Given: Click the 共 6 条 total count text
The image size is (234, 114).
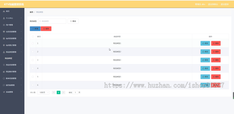Looking at the screenshot, I should pyautogui.click(x=33, y=93).
